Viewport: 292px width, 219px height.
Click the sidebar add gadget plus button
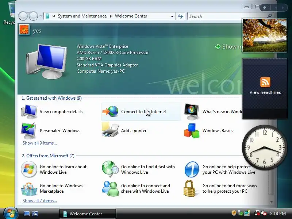click(264, 8)
